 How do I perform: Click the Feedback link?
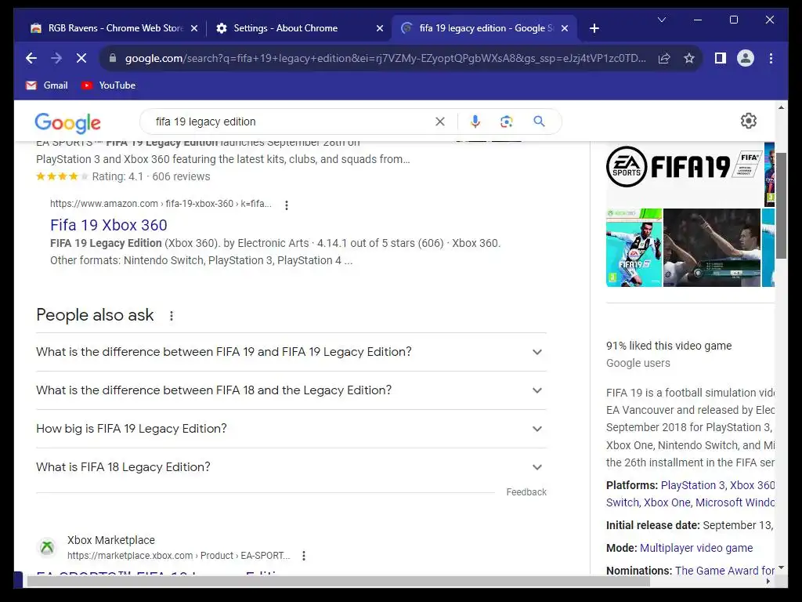pos(526,492)
